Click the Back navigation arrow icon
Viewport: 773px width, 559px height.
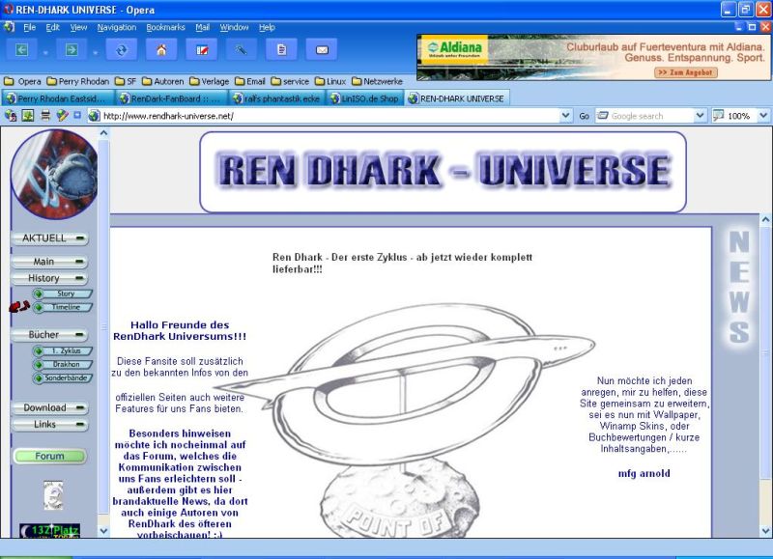click(x=22, y=50)
